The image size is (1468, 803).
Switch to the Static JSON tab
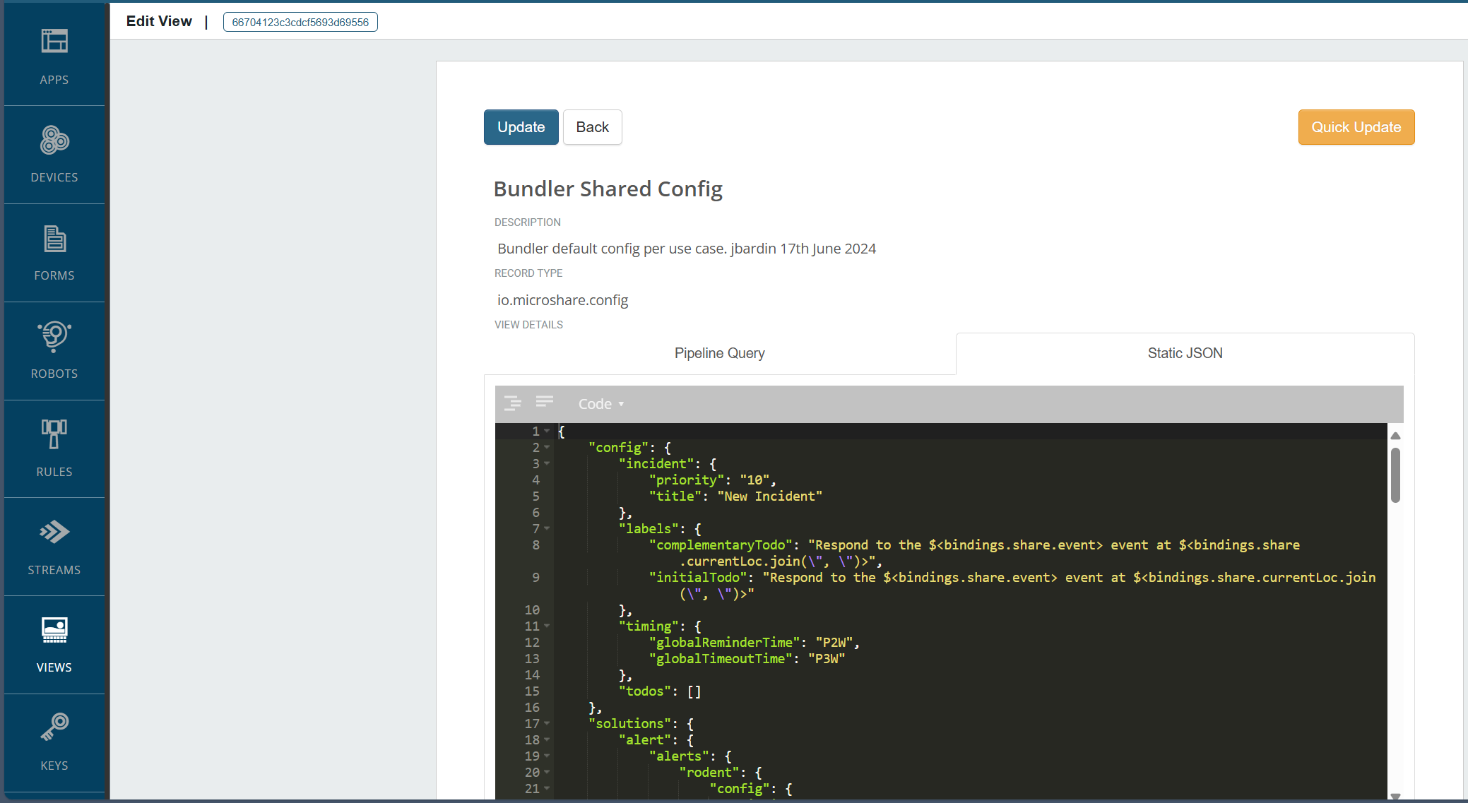click(x=1185, y=353)
